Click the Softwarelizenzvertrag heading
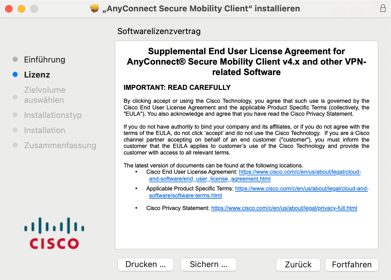The width and height of the screenshot is (391, 280). pyautogui.click(x=159, y=31)
